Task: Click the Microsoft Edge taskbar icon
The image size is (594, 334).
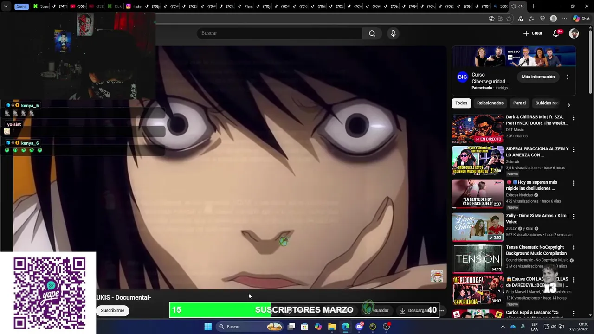Action: coord(345,327)
